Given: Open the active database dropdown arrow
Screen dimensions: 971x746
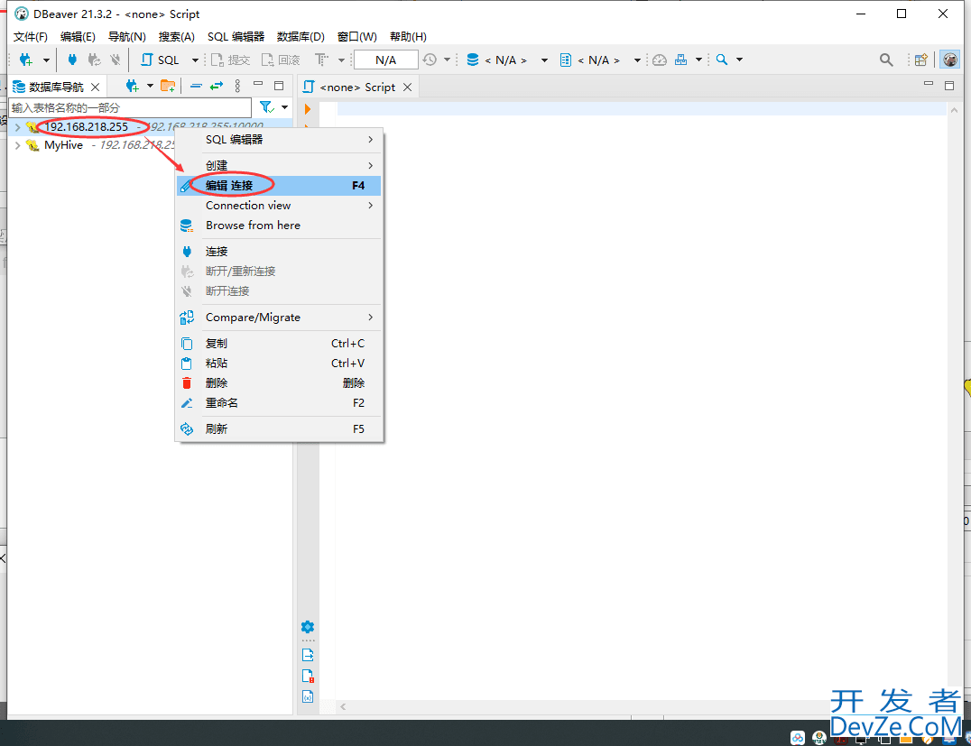Looking at the screenshot, I should pyautogui.click(x=544, y=60).
